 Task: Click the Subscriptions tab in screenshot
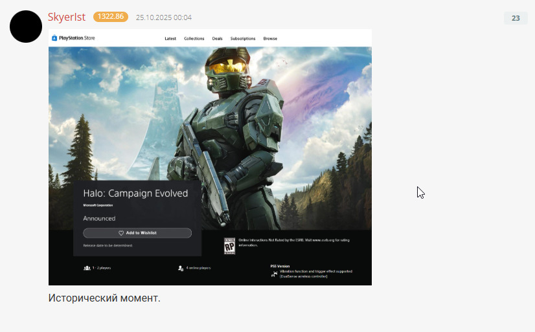243,39
